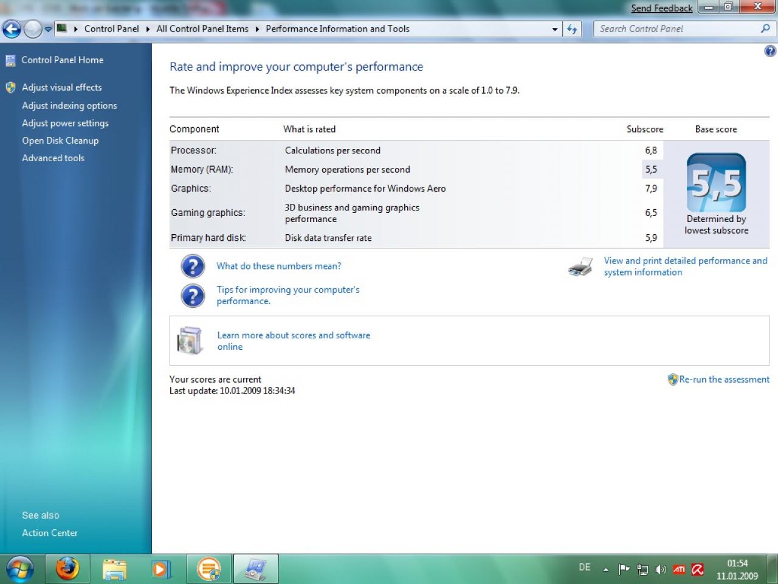Click the Control Panel icon in address bar
The width and height of the screenshot is (778, 584).
tap(61, 28)
